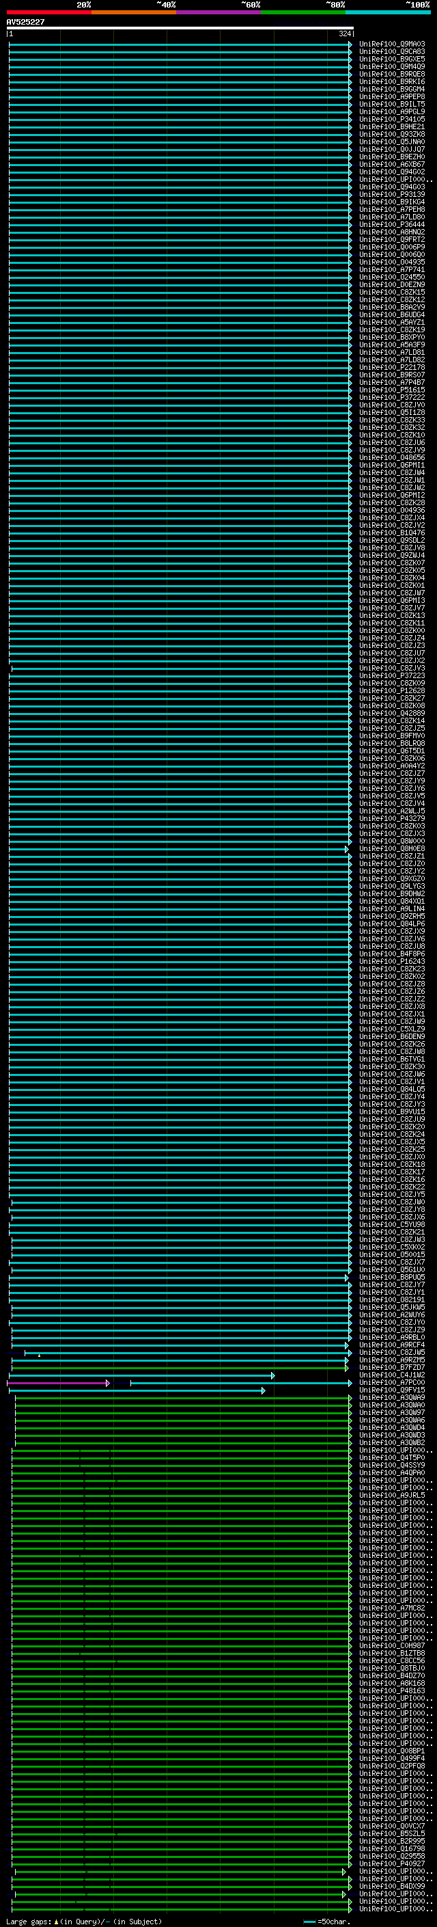The image size is (437, 1927).
Task: Select the UniRef100_O24550 label
Action: point(392,278)
